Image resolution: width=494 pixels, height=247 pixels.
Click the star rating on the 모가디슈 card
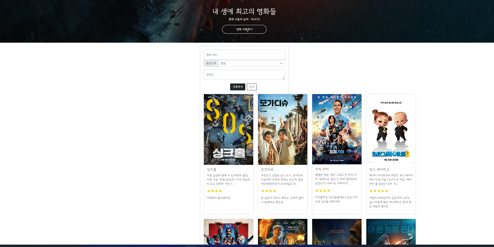point(269,191)
